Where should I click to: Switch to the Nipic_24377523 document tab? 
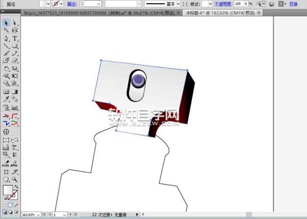(x=99, y=13)
